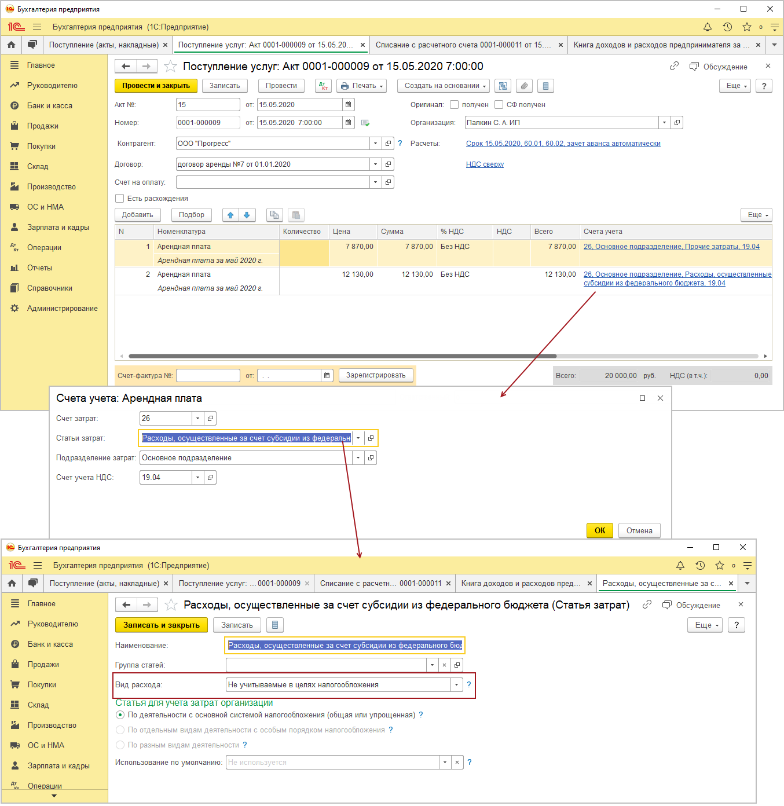Confirm the Счета учета dialog with ОК
Viewport: 784px width, 806px height.
coord(600,531)
